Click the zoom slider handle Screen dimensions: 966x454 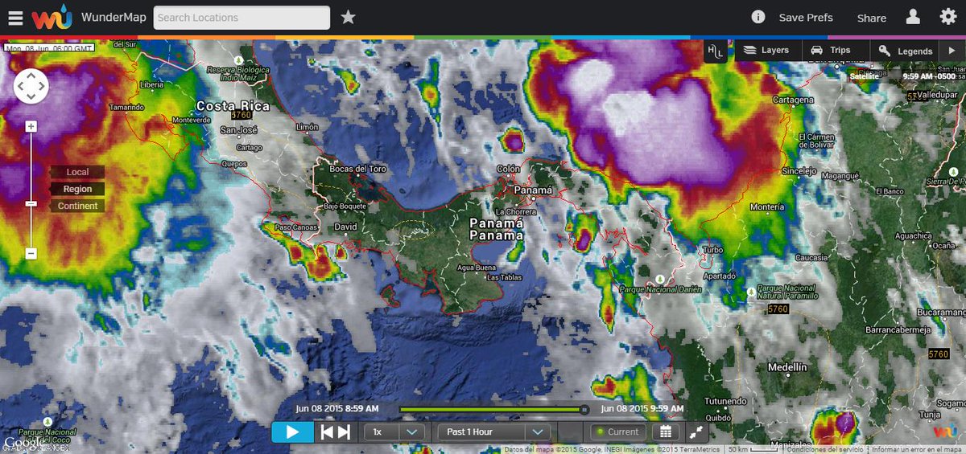[31, 204]
